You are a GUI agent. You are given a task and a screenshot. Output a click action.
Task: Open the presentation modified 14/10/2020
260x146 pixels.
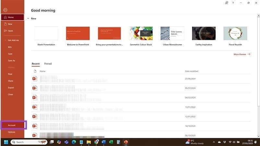click(141, 126)
